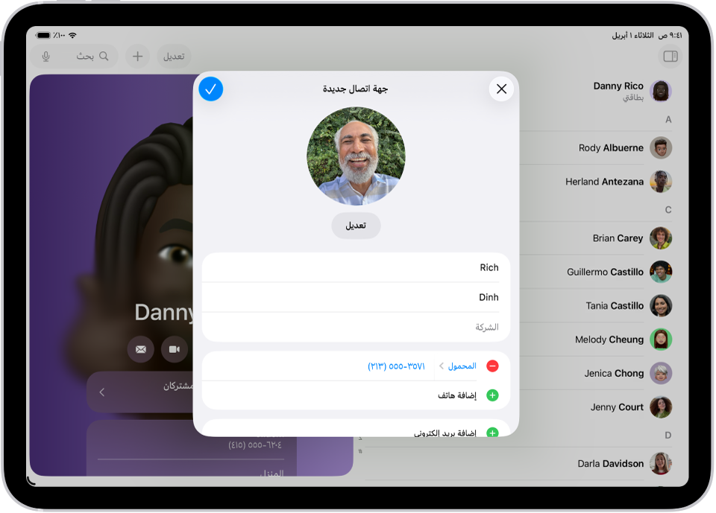Tap the phone number (٤١٥) ٥٥٥-٦٣٠٤ on Danny's card
This screenshot has width=716, height=513.
[x=255, y=445]
